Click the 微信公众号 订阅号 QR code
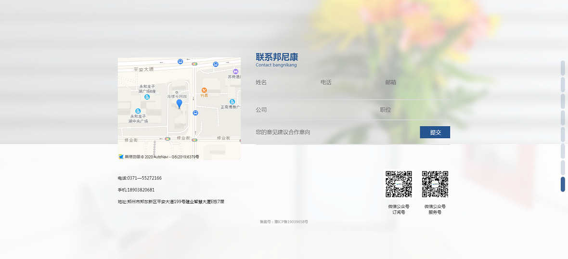The width and height of the screenshot is (568, 259). (399, 184)
